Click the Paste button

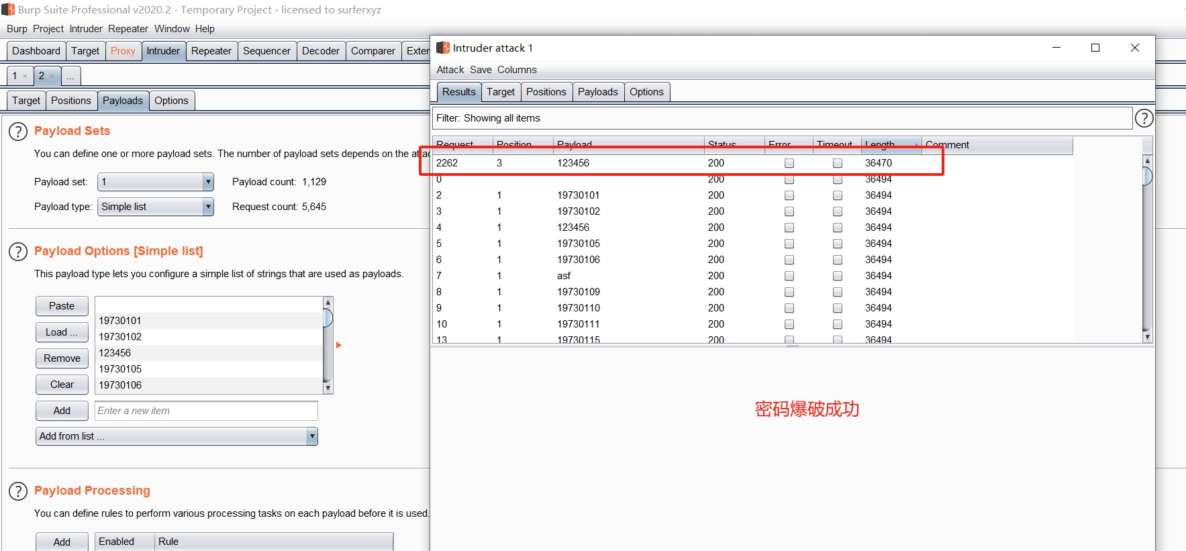click(62, 306)
